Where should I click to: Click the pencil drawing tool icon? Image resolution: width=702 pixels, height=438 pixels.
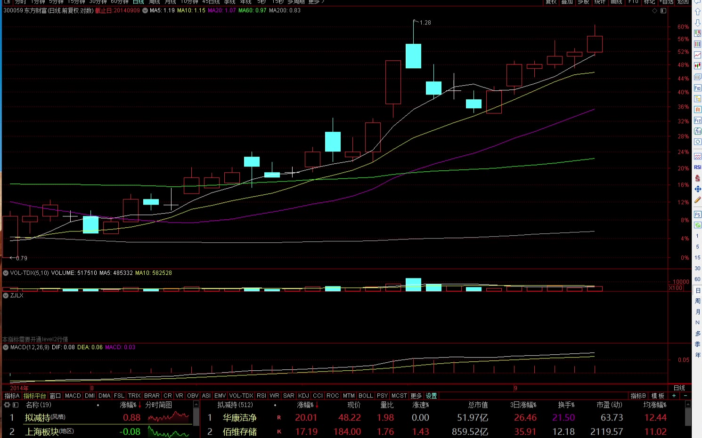[x=697, y=200]
